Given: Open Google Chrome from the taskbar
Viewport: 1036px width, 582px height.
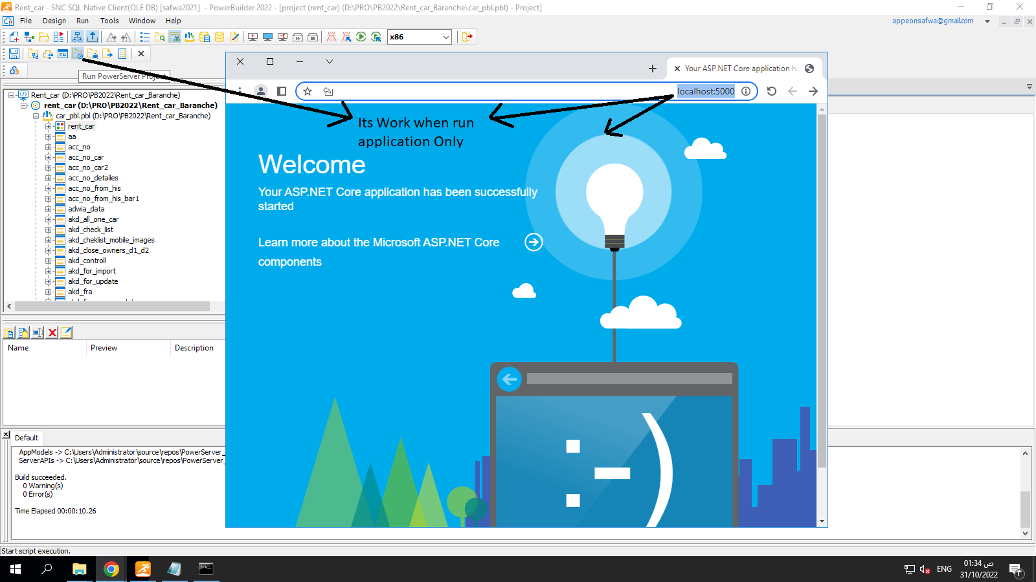Looking at the screenshot, I should pos(111,569).
